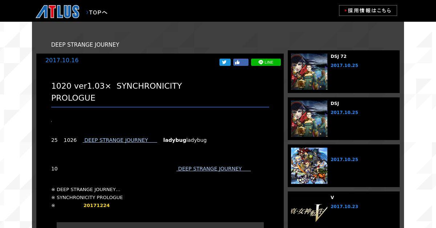Image resolution: width=436 pixels, height=228 pixels.
Task: Follow DEEP STRANGE JOURNEY link beside ladybug
Action: [x=120, y=140]
